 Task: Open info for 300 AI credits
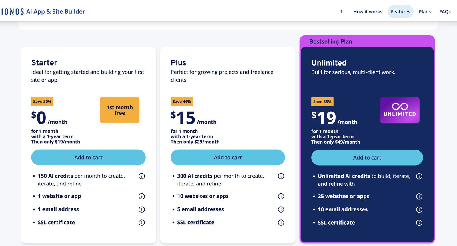point(281,176)
